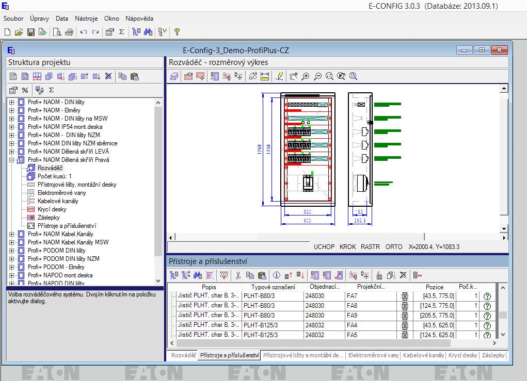Collapse Profi+ NAOM Dělená skříň Pravá node

[x=12, y=160]
